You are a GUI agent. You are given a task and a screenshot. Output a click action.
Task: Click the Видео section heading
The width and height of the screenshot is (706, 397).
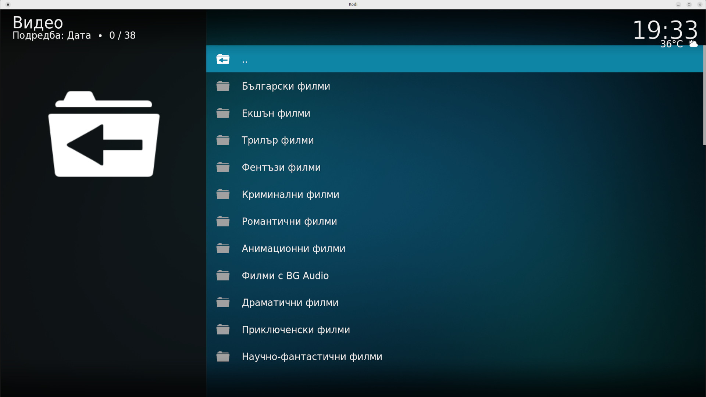[38, 22]
